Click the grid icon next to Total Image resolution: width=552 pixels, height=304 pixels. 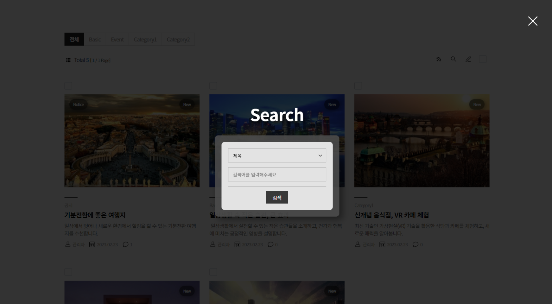tap(68, 60)
